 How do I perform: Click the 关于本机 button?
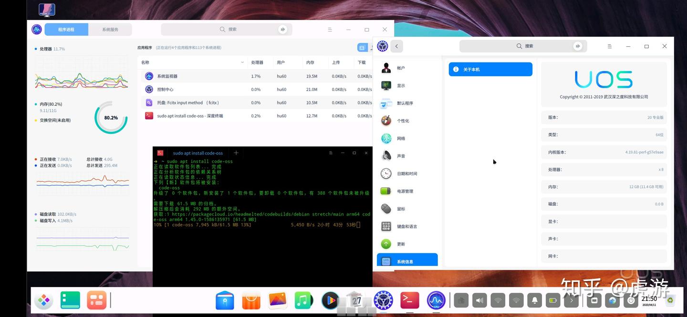point(490,69)
